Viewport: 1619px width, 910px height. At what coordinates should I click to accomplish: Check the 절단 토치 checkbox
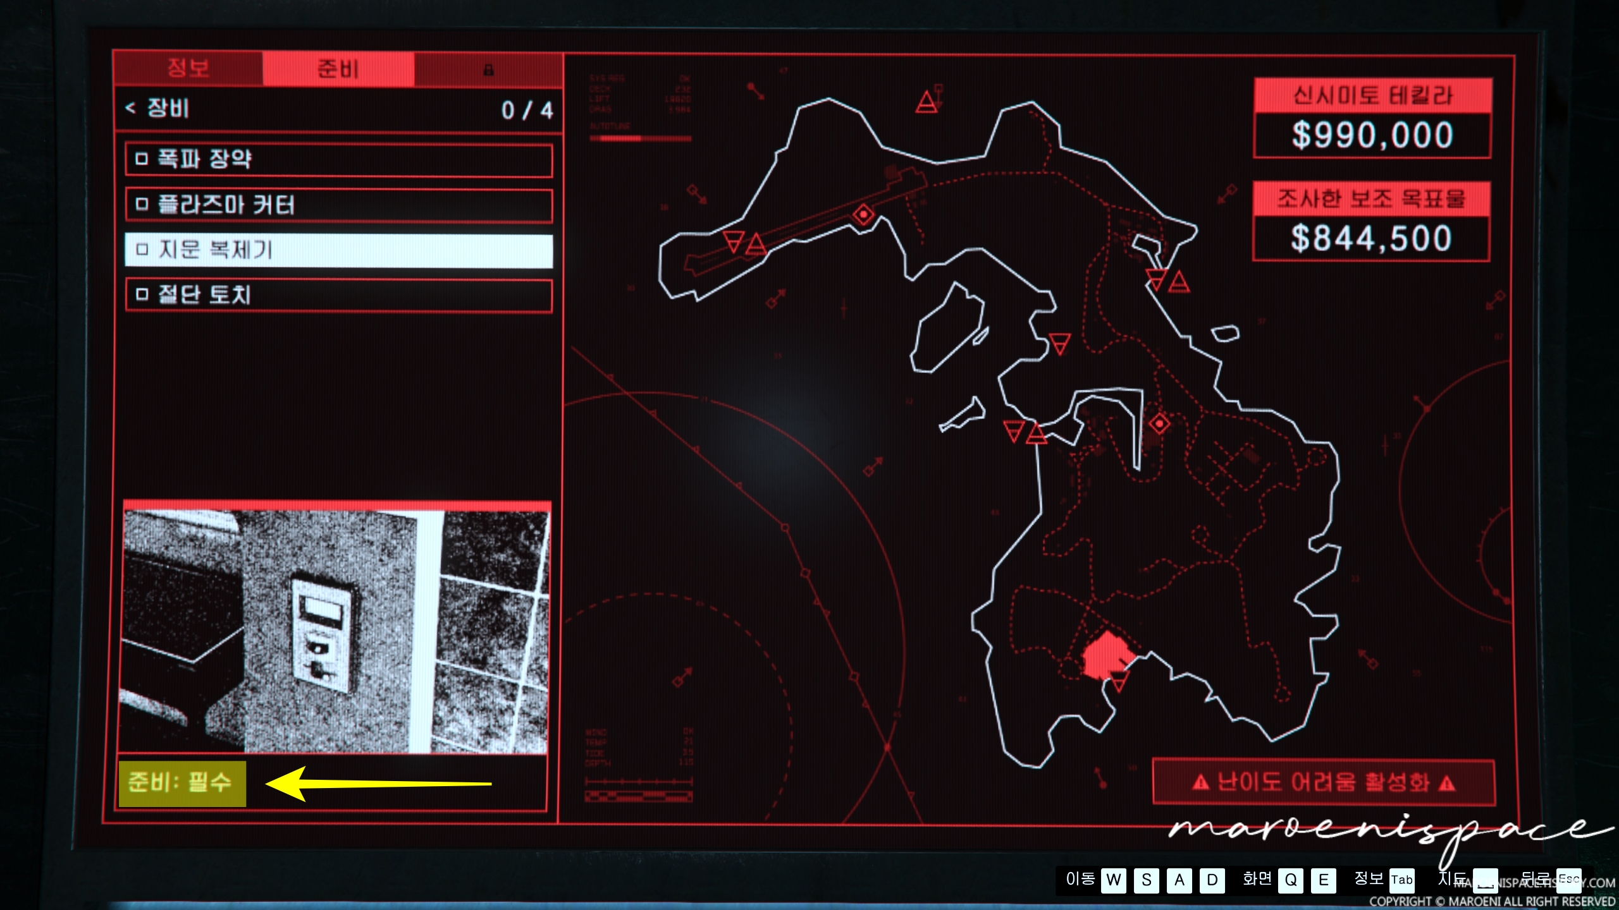pyautogui.click(x=142, y=294)
